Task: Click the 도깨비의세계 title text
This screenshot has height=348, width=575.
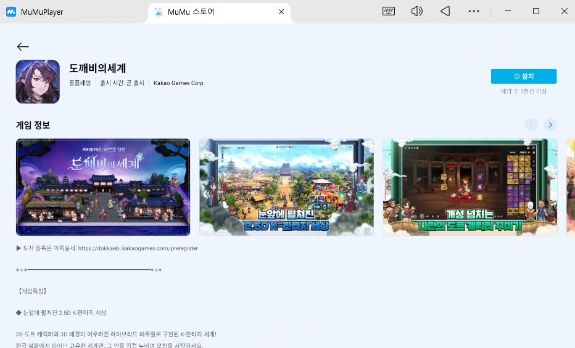Action: pos(97,68)
